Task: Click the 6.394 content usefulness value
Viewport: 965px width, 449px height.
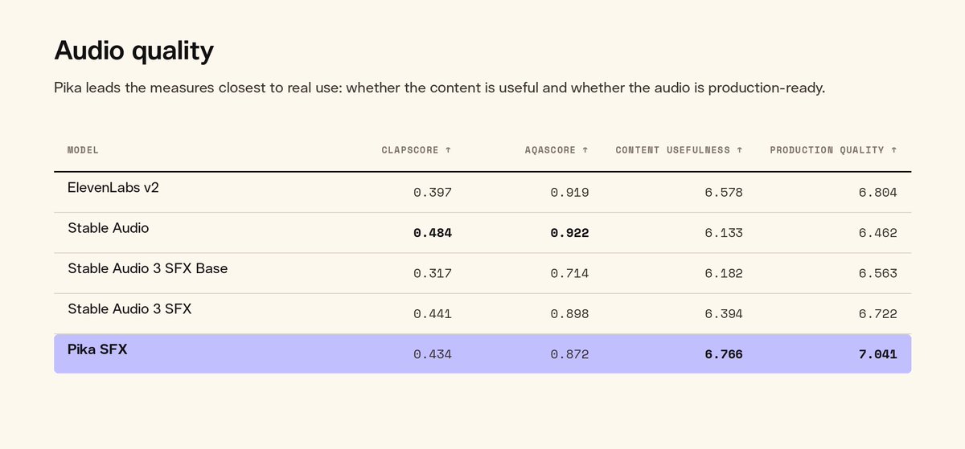Action: coord(724,314)
